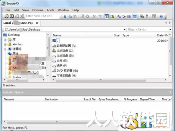175x131 pixels.
Task: Click the Enter host input field
Action: (x=42, y=16)
